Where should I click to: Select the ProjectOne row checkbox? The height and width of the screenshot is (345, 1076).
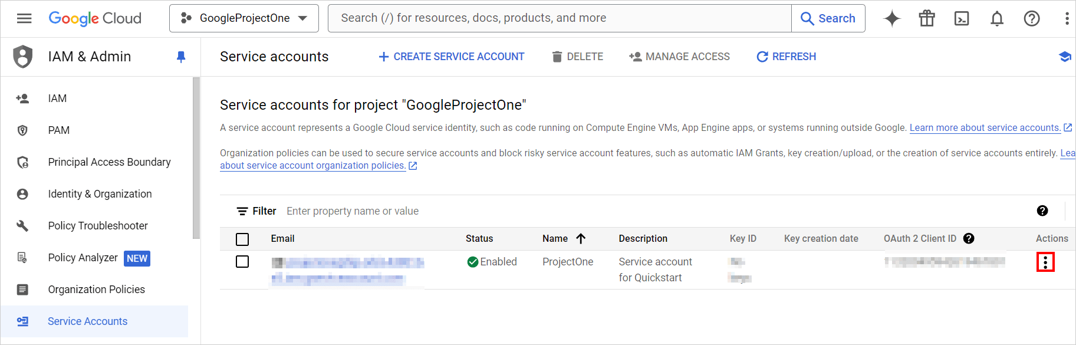coord(242,261)
